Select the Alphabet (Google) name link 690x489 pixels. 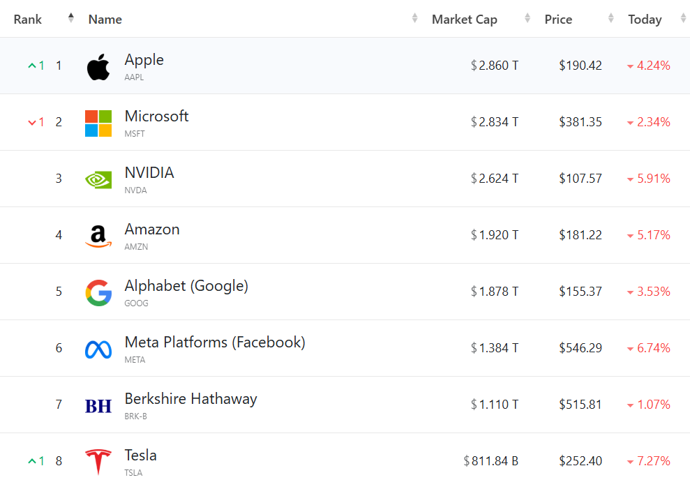point(186,286)
